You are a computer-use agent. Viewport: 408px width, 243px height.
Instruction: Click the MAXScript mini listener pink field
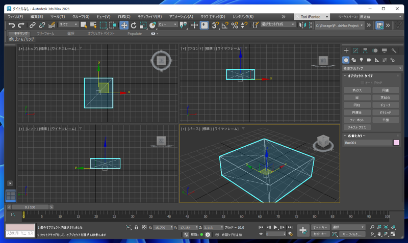(20, 227)
